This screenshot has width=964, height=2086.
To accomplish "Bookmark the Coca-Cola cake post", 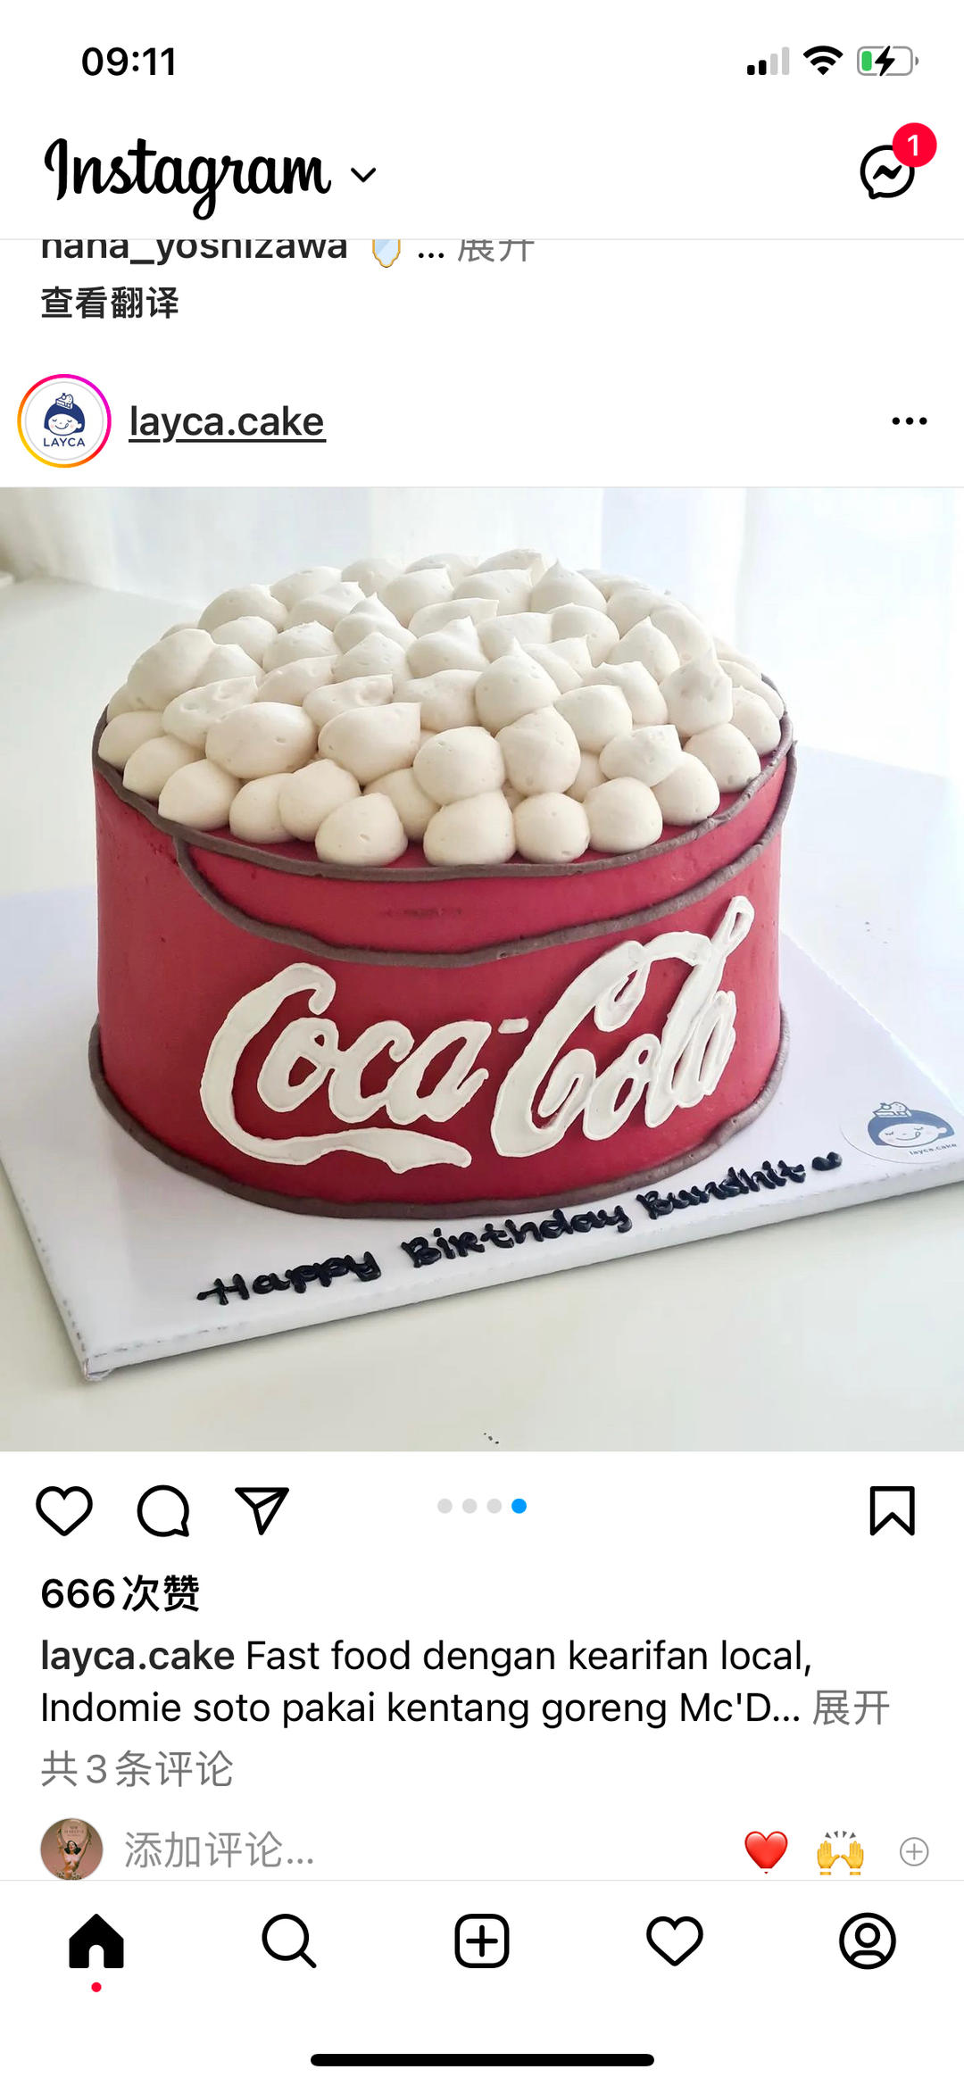I will [x=892, y=1510].
